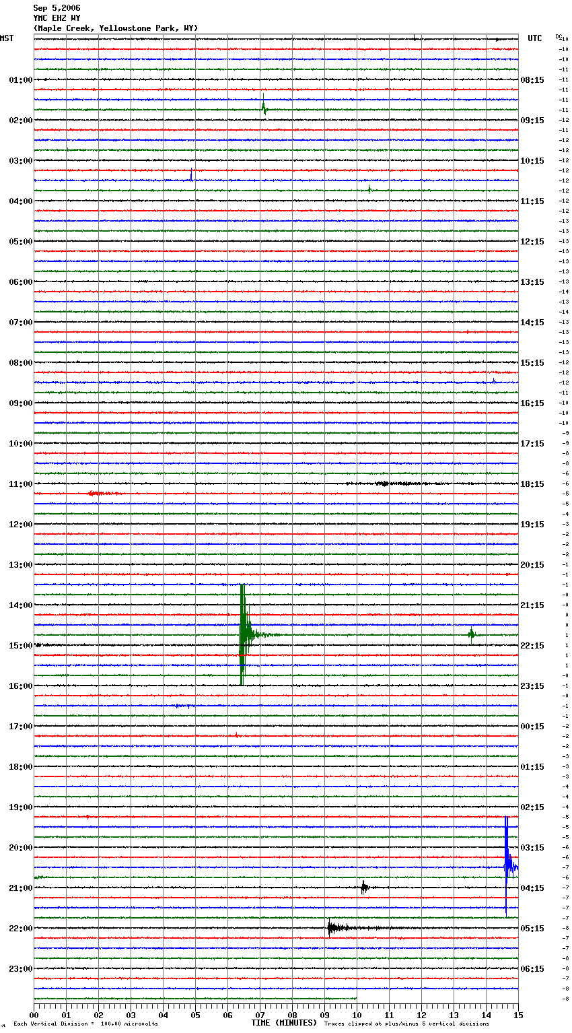572x1033 pixels.
Task: Click the 'TIME (MINUTES)' axis label
Action: (x=284, y=1023)
